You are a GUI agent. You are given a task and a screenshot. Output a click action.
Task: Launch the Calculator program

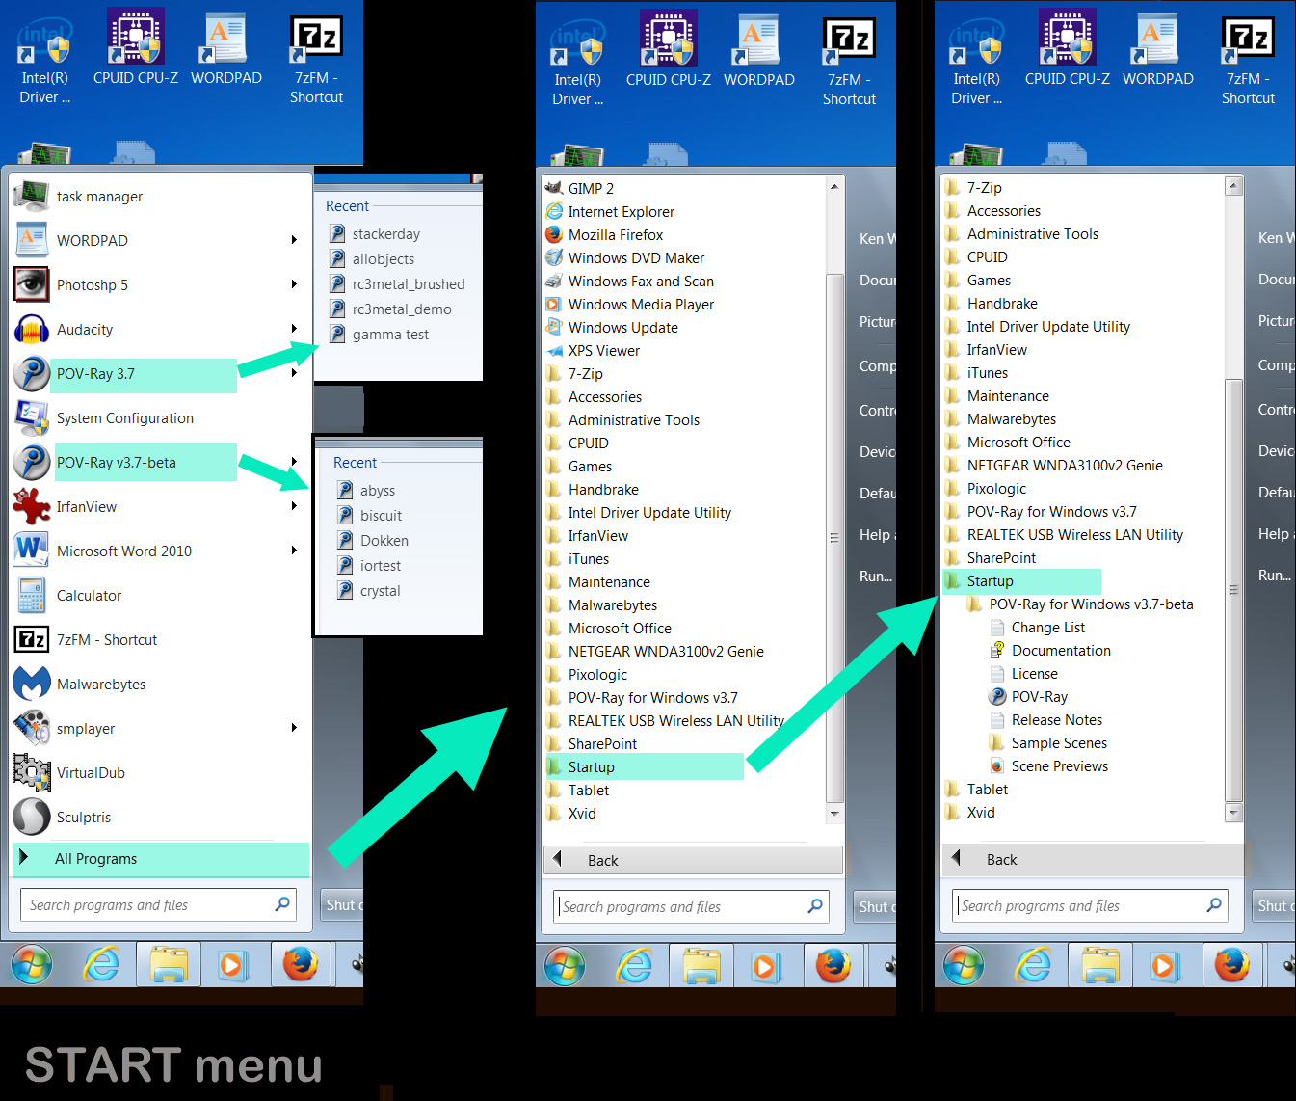point(89,596)
